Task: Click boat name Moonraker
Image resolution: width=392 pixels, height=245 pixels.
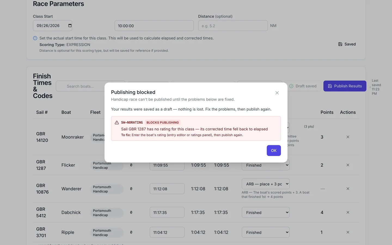Action: pyautogui.click(x=73, y=137)
